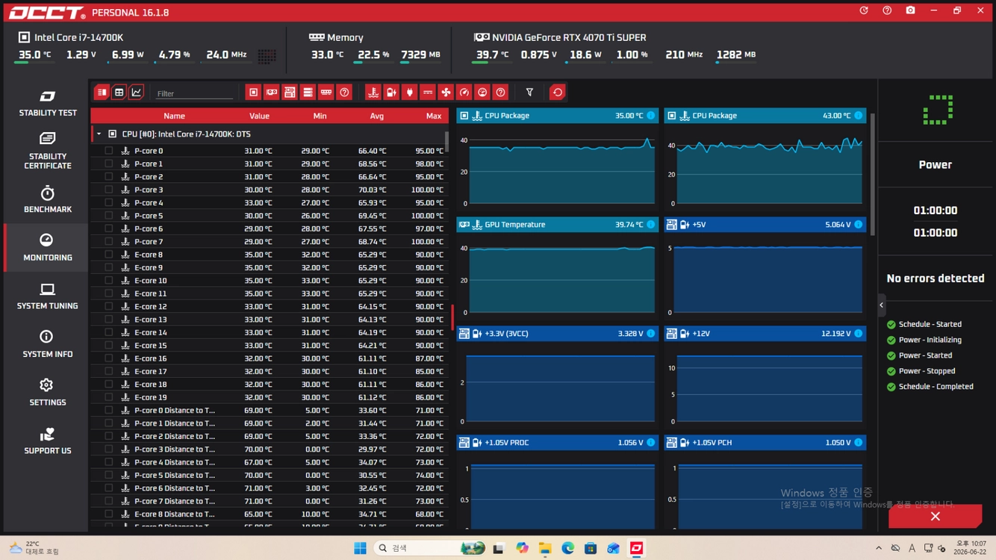996x560 pixels.
Task: Click the funnel filter icon
Action: click(529, 93)
